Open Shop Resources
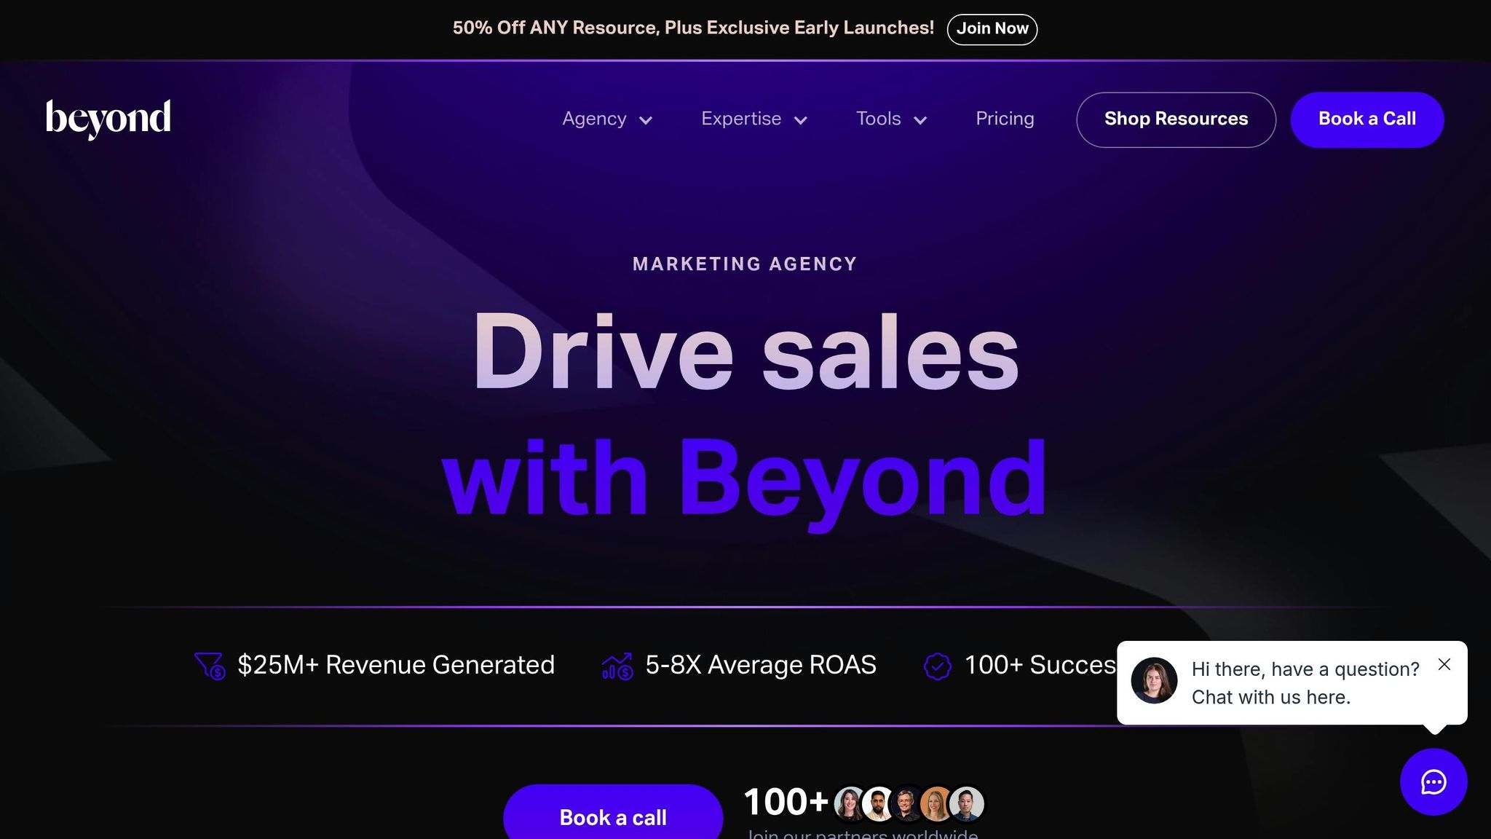 pyautogui.click(x=1176, y=119)
